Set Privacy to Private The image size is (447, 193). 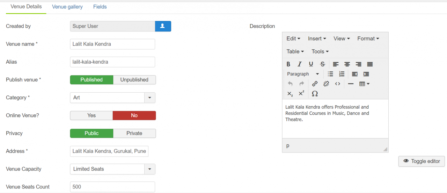134,133
